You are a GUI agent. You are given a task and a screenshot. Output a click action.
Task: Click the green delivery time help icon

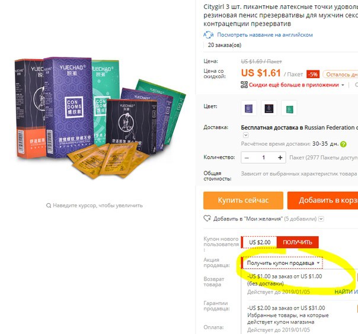343,144
